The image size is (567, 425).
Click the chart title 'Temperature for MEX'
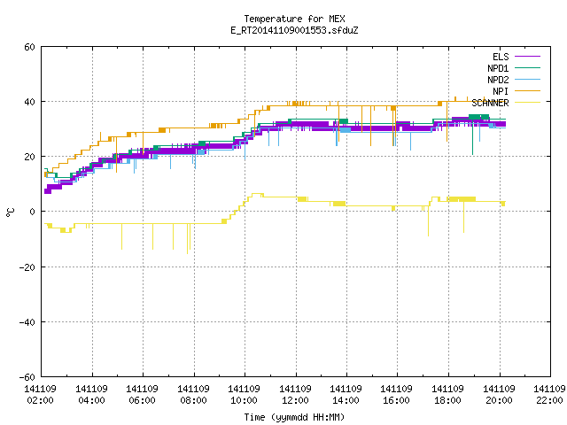click(x=294, y=19)
